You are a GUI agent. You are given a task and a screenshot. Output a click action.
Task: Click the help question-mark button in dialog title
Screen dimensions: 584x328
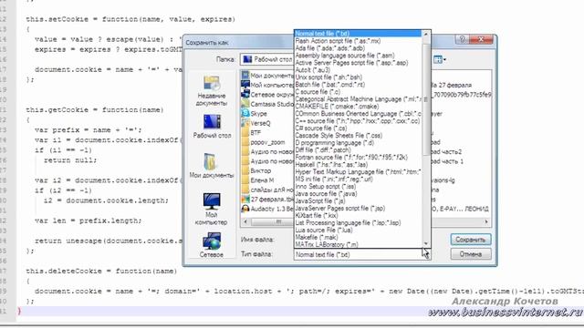click(x=462, y=39)
